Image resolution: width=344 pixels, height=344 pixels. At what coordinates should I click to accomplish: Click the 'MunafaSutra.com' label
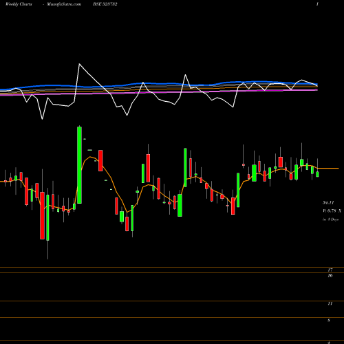[64, 4]
